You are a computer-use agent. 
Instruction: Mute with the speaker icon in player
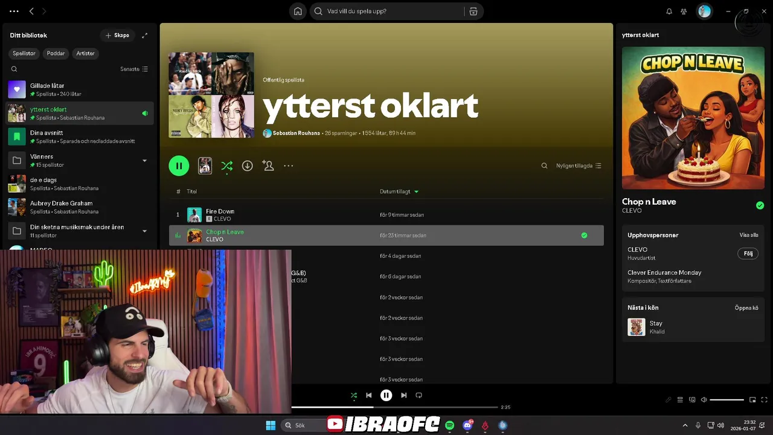[704, 399]
